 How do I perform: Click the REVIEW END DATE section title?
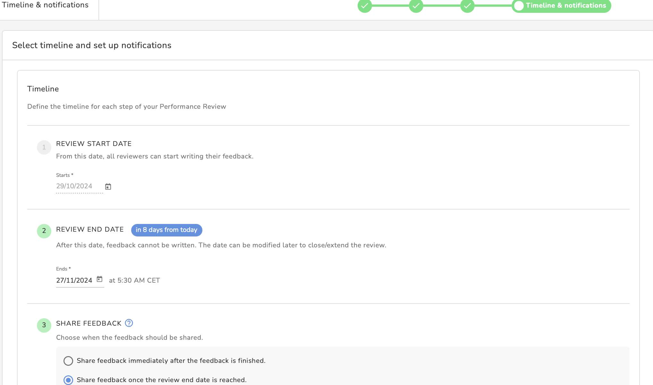tap(90, 229)
